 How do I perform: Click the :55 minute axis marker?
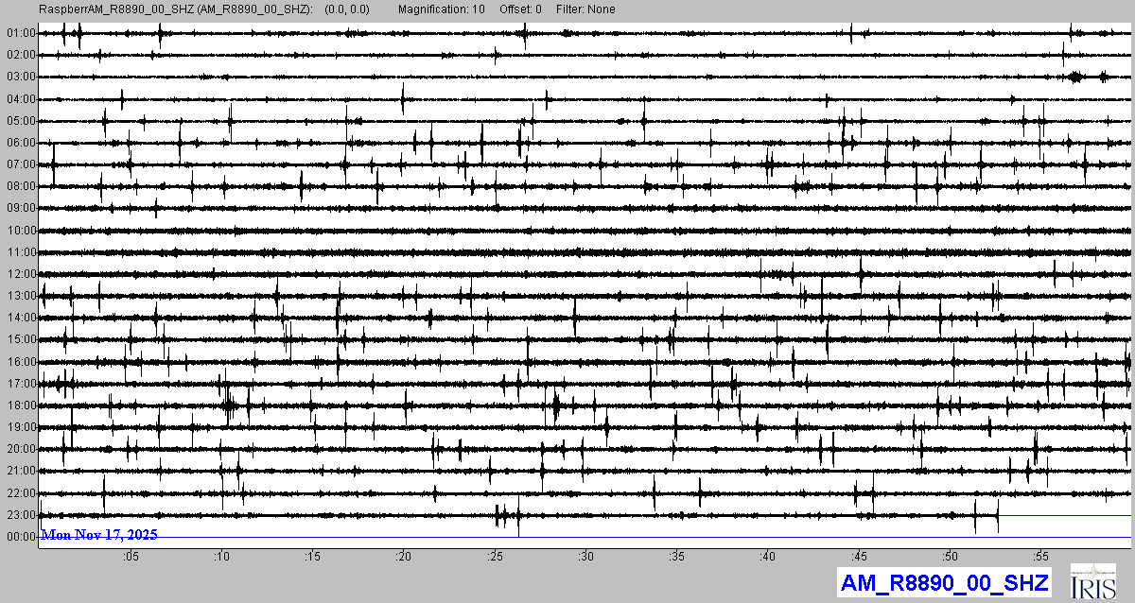tap(1040, 557)
